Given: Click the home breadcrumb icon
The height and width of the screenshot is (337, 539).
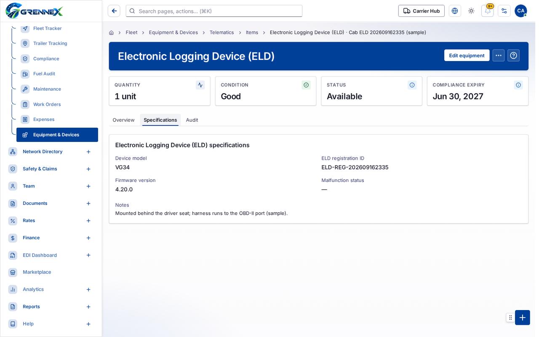Looking at the screenshot, I should pyautogui.click(x=111, y=32).
